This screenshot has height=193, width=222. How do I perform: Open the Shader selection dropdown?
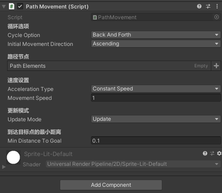point(133,164)
